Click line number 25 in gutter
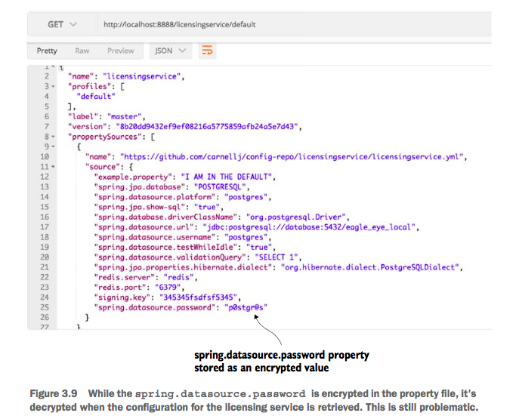Image resolution: width=516 pixels, height=419 pixels. tap(45, 307)
